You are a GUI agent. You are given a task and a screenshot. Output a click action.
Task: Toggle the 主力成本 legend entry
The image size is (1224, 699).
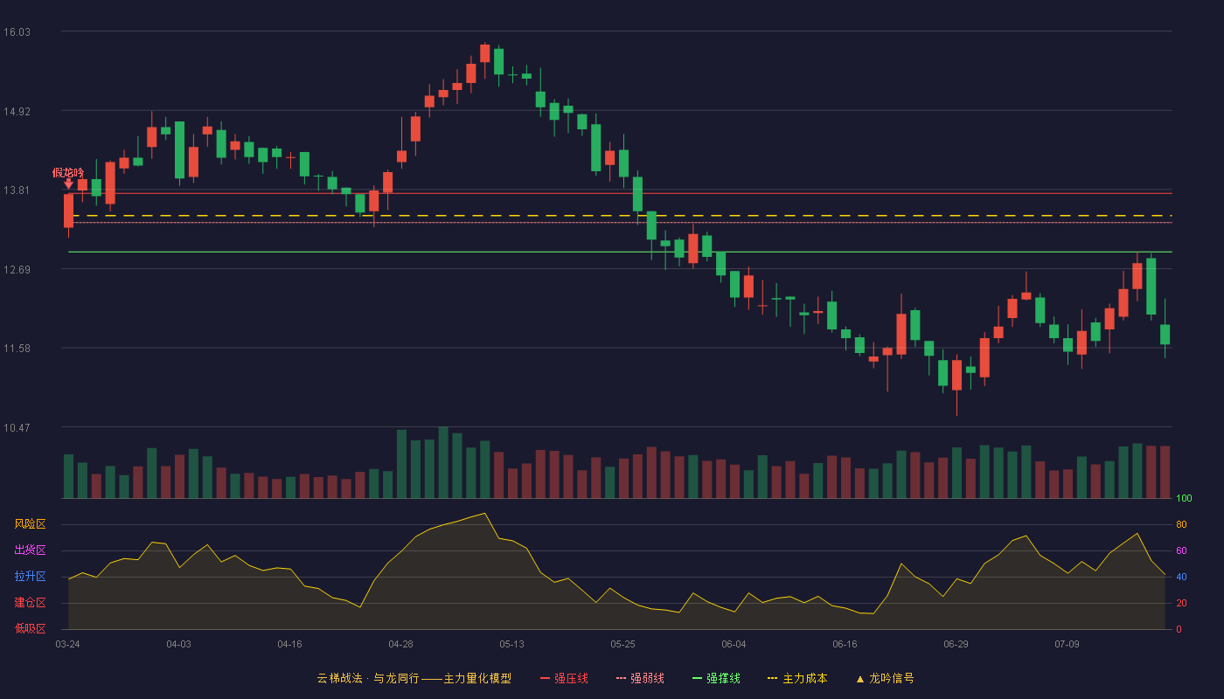point(797,678)
